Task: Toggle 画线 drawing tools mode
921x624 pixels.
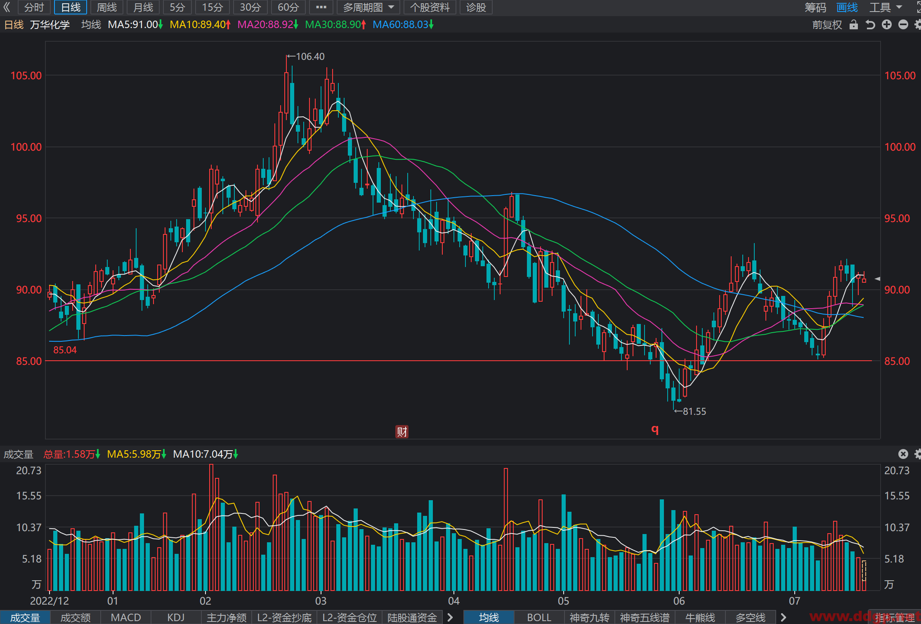Action: 847,7
